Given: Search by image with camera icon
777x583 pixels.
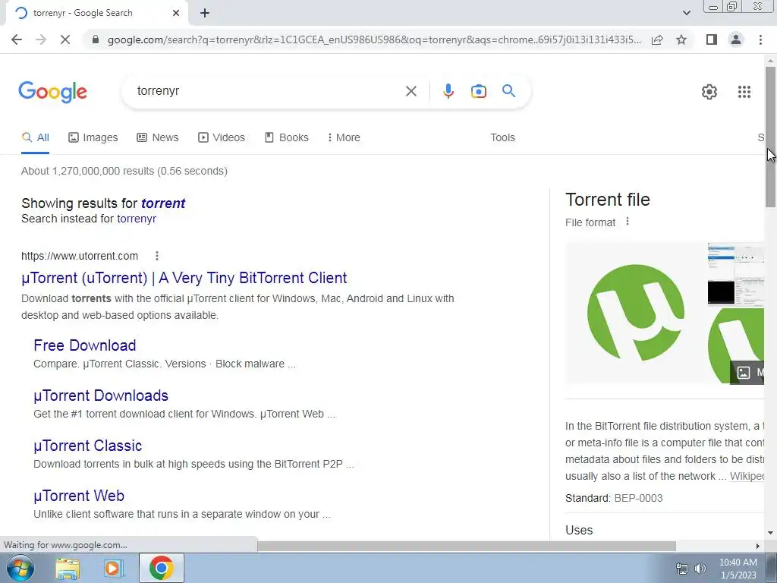Looking at the screenshot, I should tap(478, 91).
